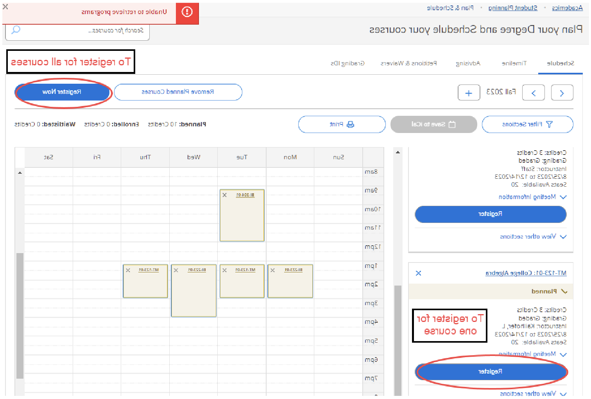
Task: Remove MT-123-01 College Algebra from the course panel
Action: click(418, 273)
